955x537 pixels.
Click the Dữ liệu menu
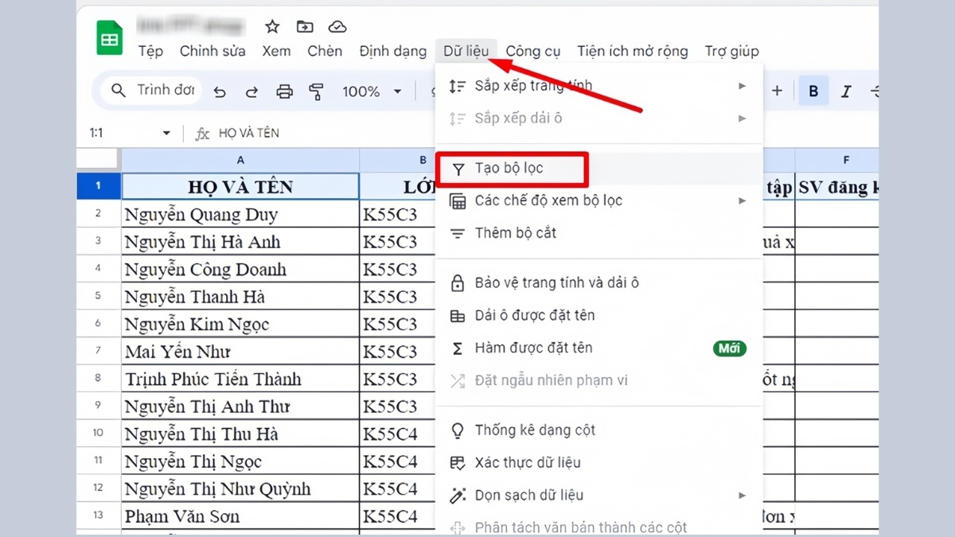coord(466,51)
